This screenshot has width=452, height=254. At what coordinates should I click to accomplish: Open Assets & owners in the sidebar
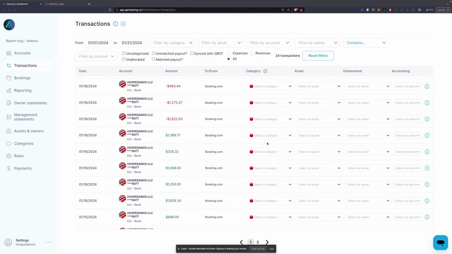pos(29,131)
